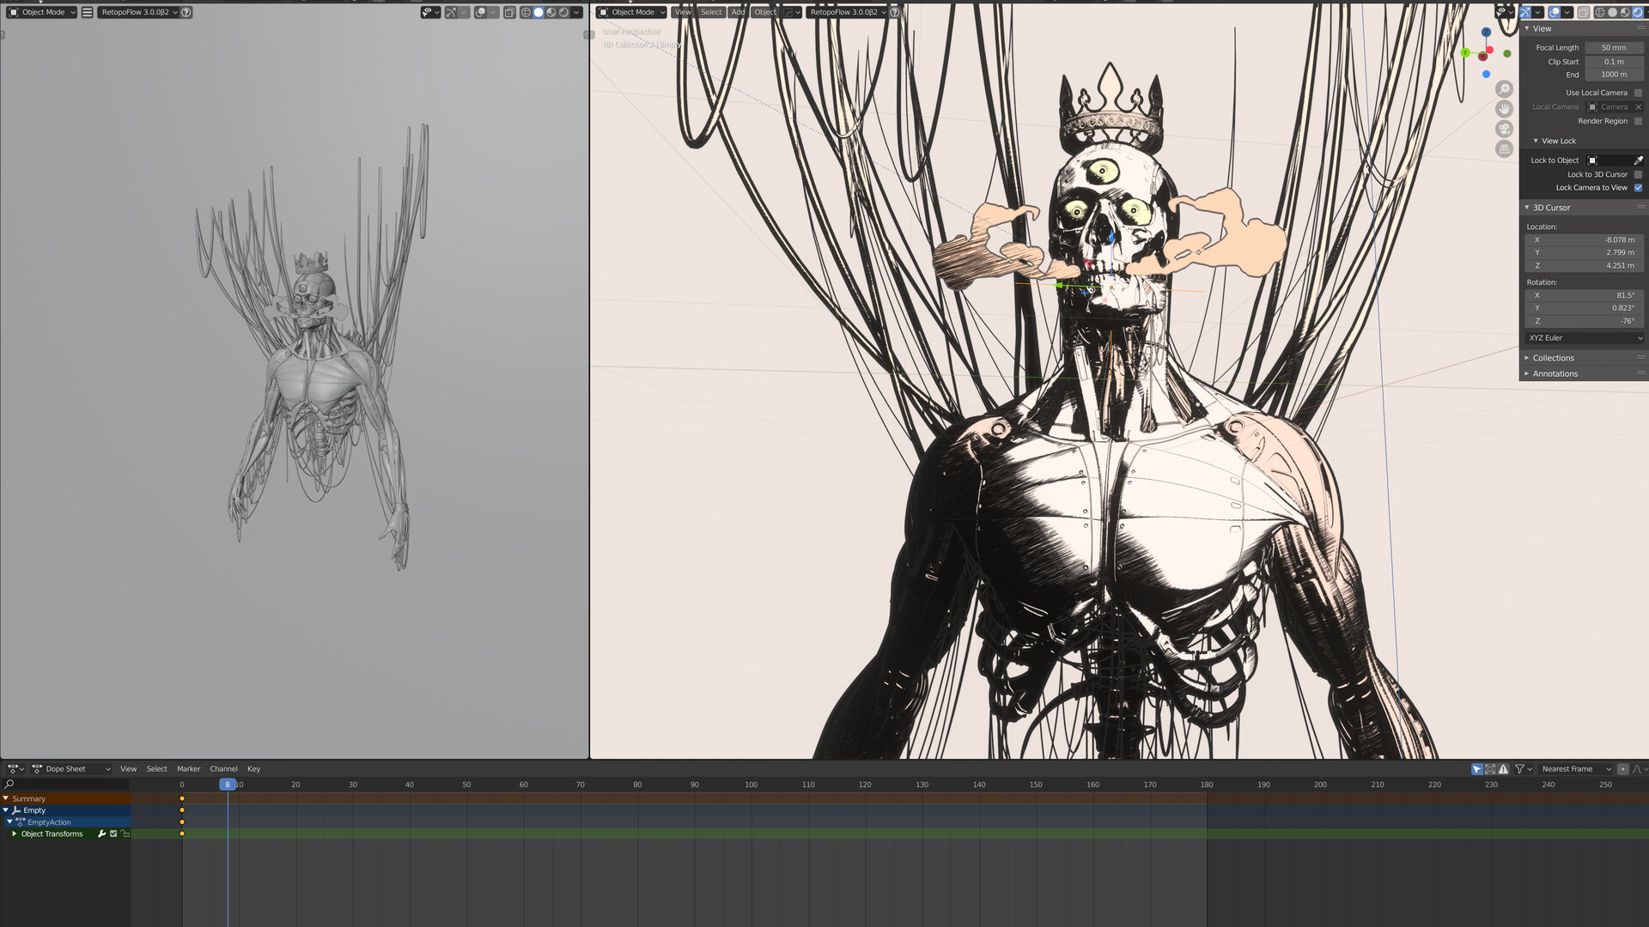The image size is (1649, 927).
Task: Open the XYZ Euler rotation order dropdown
Action: (1583, 337)
